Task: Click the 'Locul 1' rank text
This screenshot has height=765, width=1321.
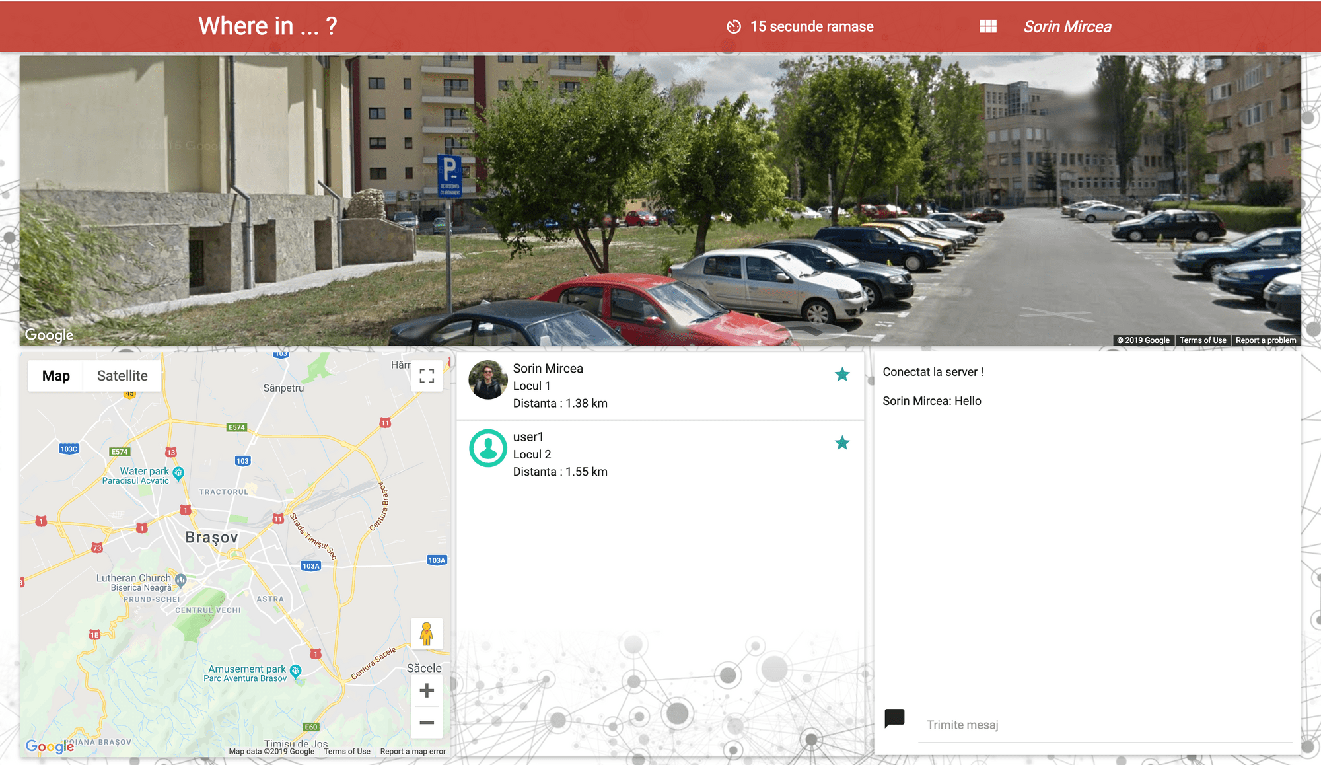Action: click(x=532, y=386)
